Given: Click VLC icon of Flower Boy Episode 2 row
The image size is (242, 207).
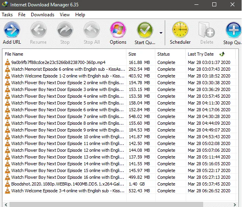Looking at the screenshot, I should [7, 83].
